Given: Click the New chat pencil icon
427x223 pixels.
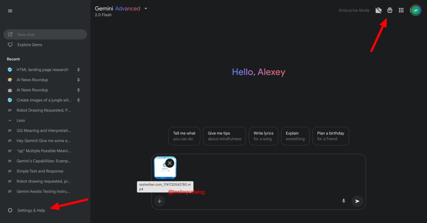Looking at the screenshot, I should pyautogui.click(x=10, y=34).
